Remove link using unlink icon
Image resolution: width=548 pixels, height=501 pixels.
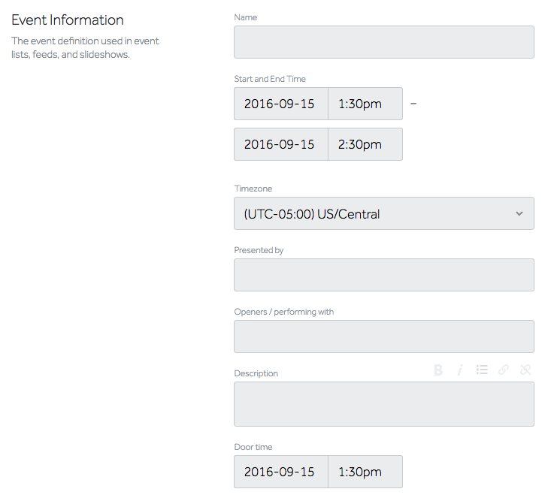click(x=525, y=370)
